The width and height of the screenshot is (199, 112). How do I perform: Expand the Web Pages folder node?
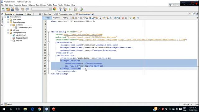tap(8, 20)
